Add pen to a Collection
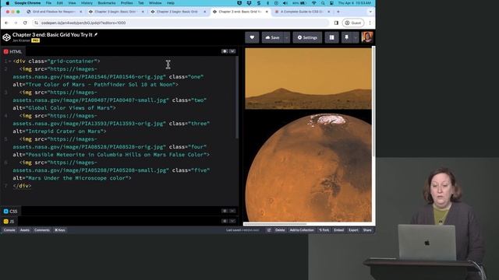This screenshot has height=280, width=499. pos(302,230)
